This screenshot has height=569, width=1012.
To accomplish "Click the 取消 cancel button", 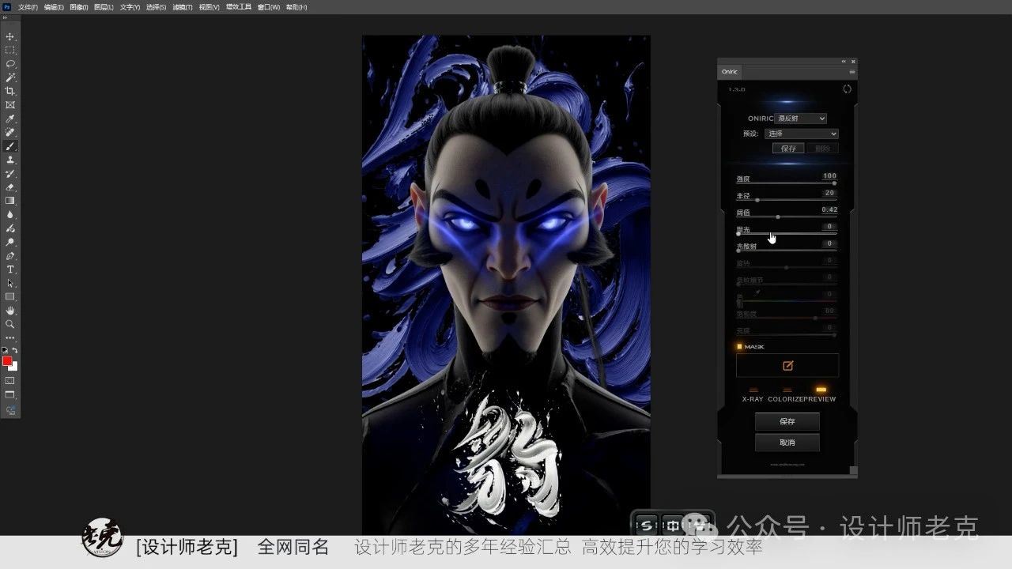I will (787, 443).
